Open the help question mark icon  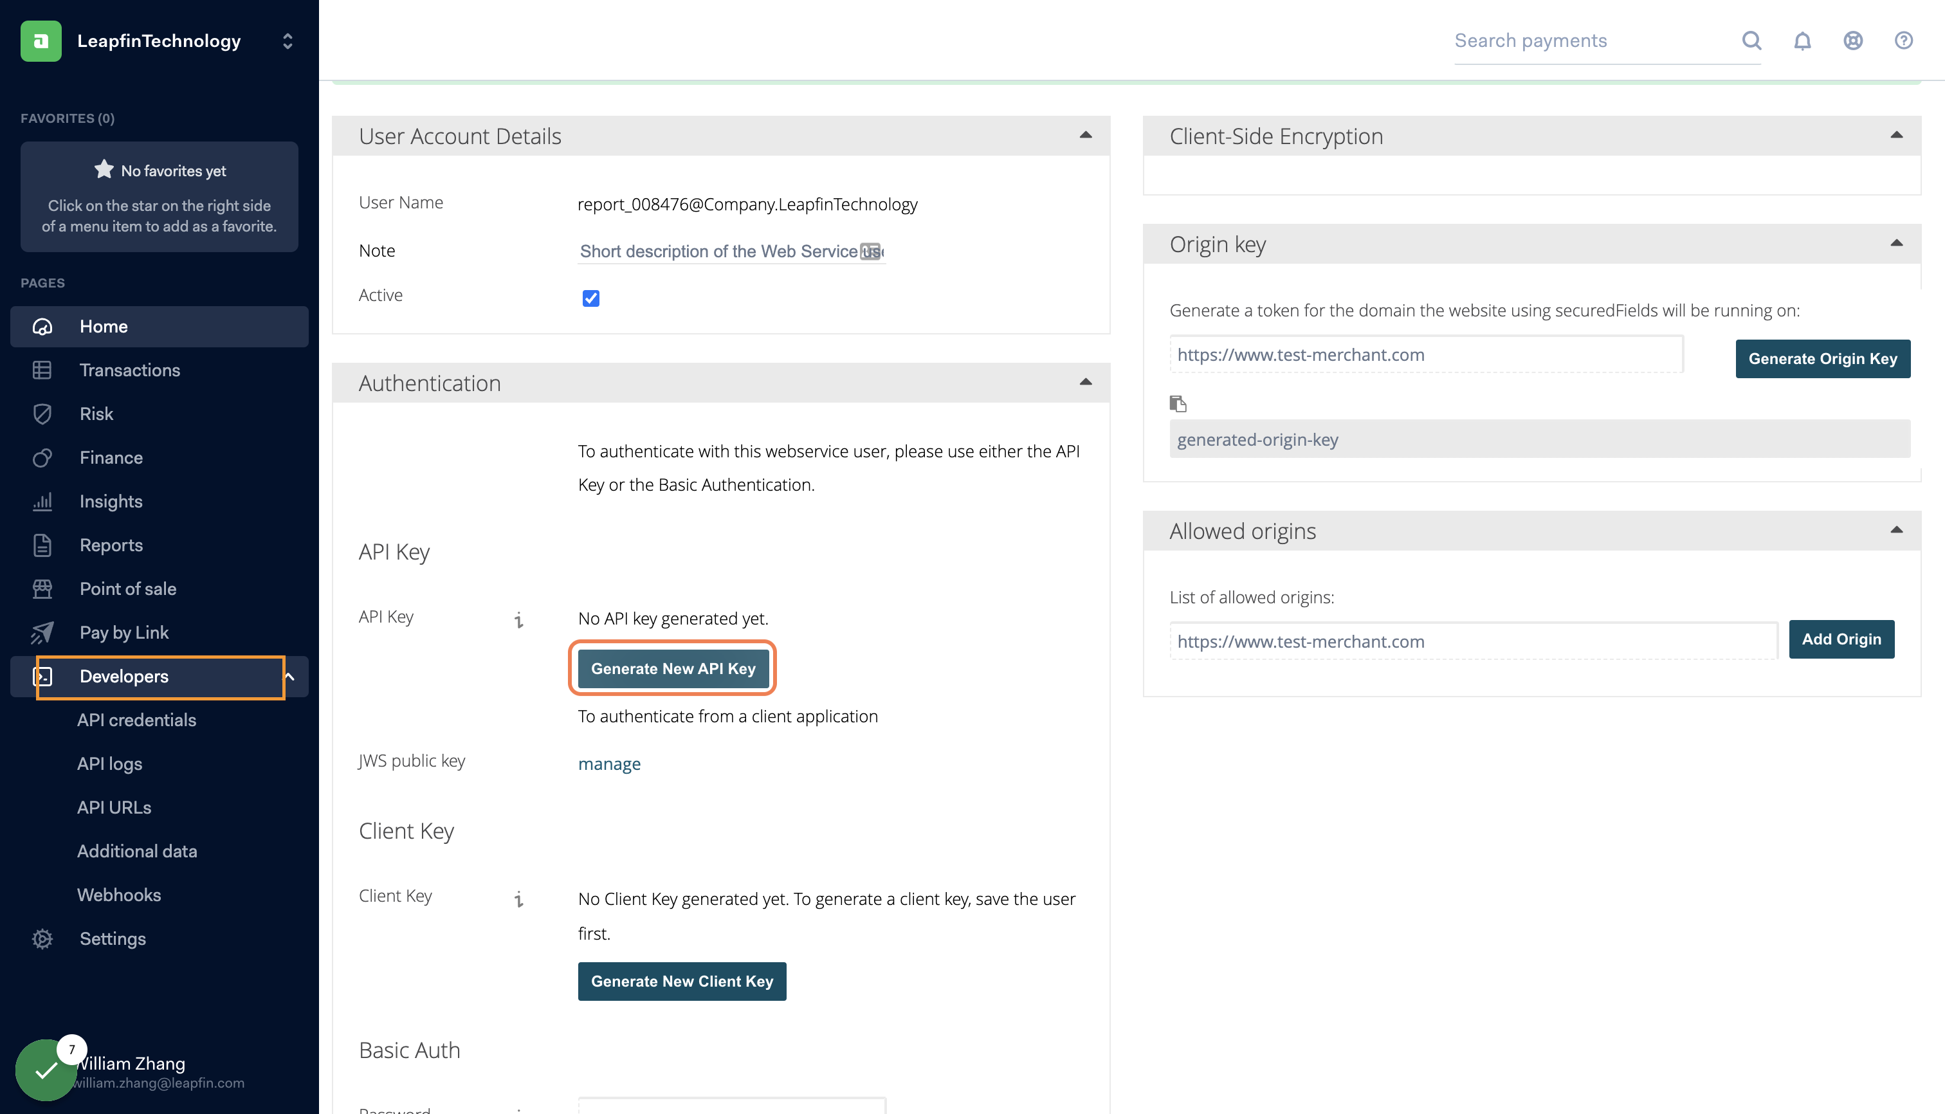(x=1903, y=41)
